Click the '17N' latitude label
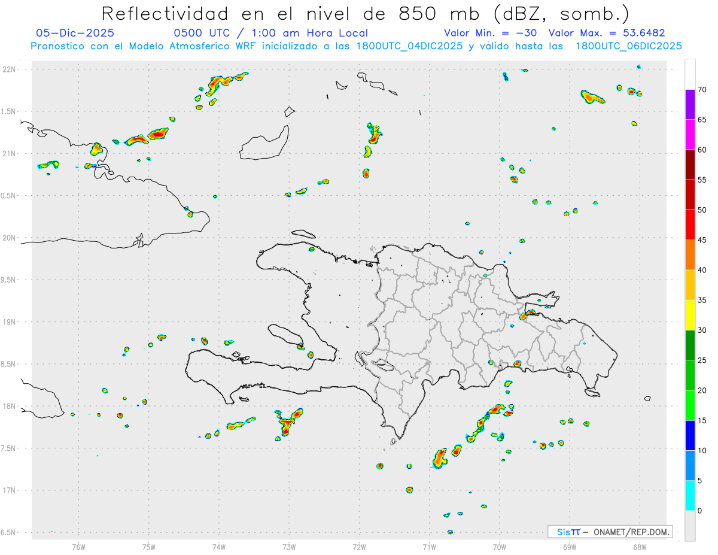This screenshot has width=718, height=555. pos(10,490)
